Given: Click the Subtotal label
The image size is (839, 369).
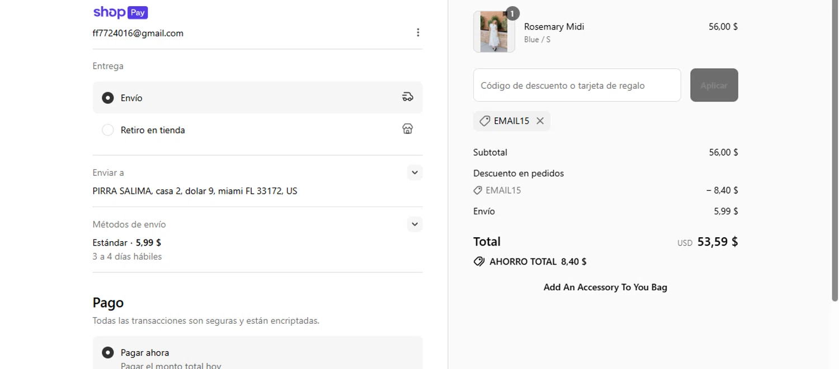Looking at the screenshot, I should [490, 152].
